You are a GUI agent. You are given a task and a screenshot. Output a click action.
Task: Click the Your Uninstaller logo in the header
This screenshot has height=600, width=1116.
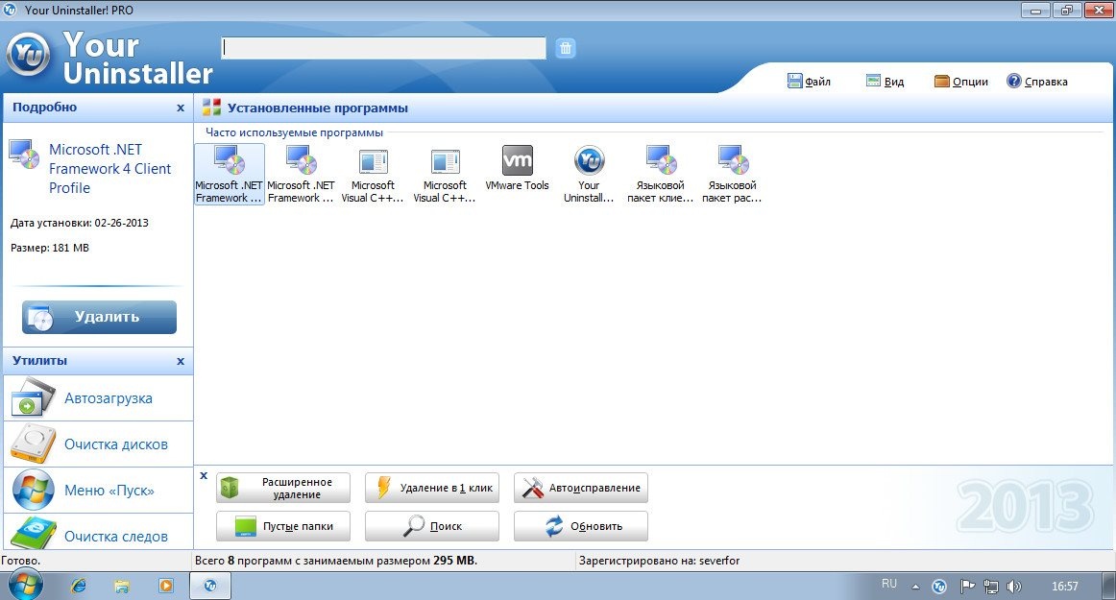tap(29, 54)
